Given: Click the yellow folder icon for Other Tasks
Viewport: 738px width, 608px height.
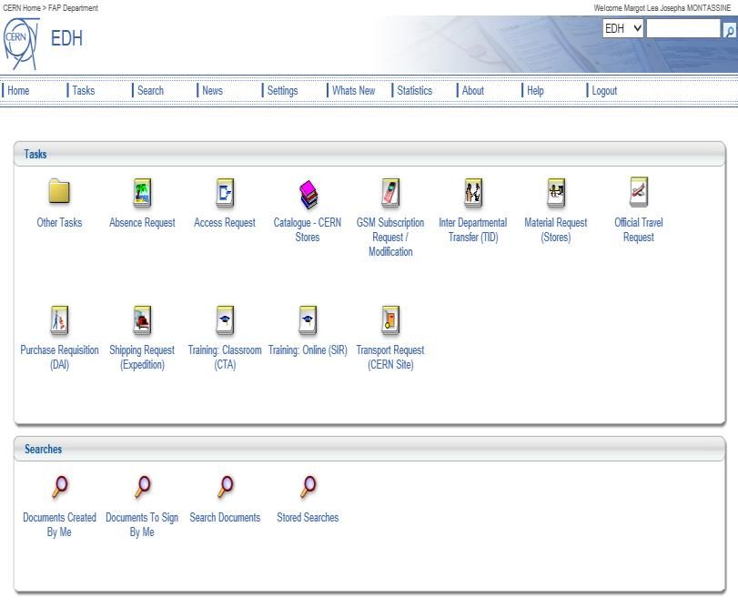Looking at the screenshot, I should tap(59, 191).
